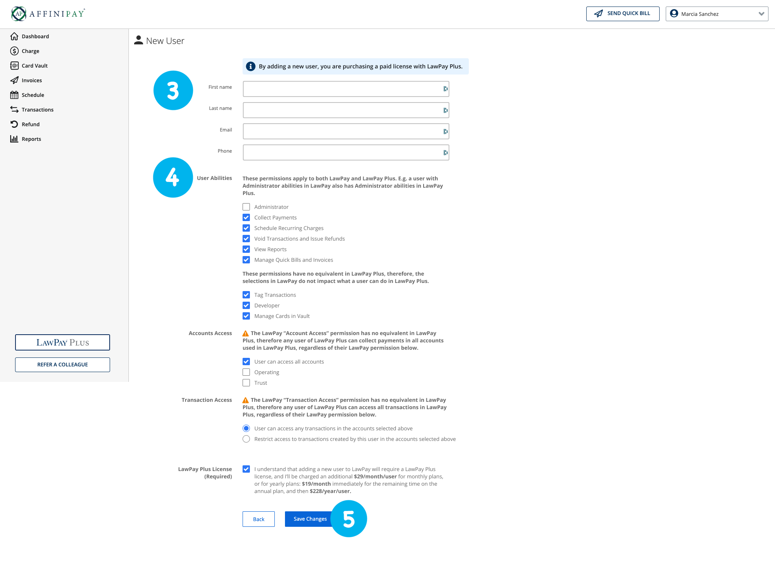
Task: Click the Dashboard home icon
Action: (x=14, y=36)
